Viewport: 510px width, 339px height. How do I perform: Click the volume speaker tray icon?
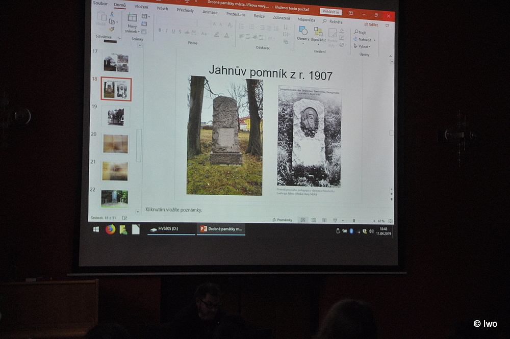coord(371,231)
